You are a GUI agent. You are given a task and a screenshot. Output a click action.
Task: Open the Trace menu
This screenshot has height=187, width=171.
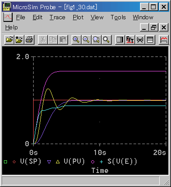58,18
